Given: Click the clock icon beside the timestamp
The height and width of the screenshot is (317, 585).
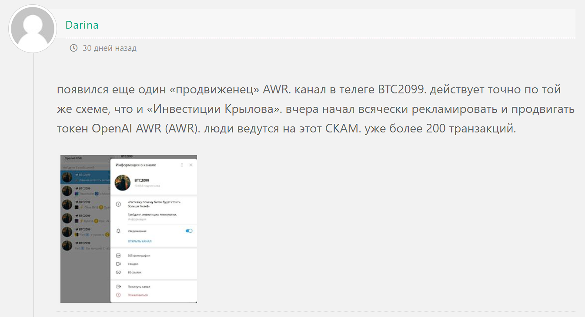Looking at the screenshot, I should coord(74,48).
